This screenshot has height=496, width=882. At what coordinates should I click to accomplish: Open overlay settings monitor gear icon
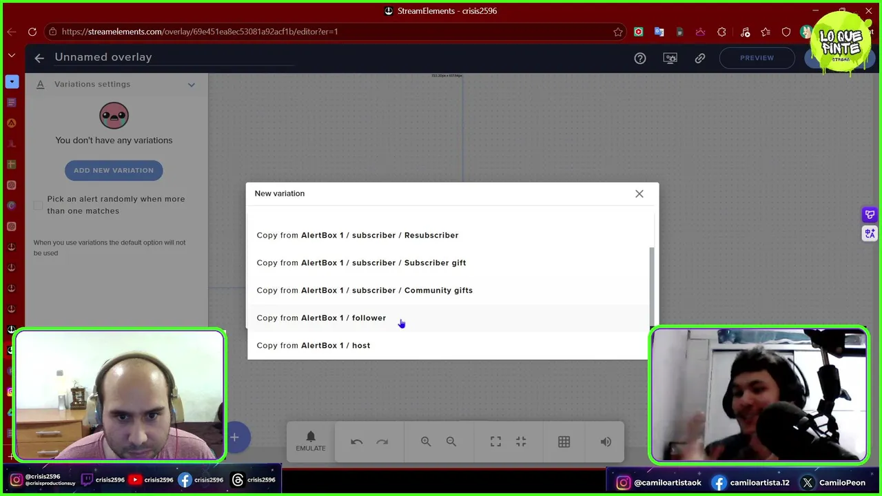(x=670, y=58)
